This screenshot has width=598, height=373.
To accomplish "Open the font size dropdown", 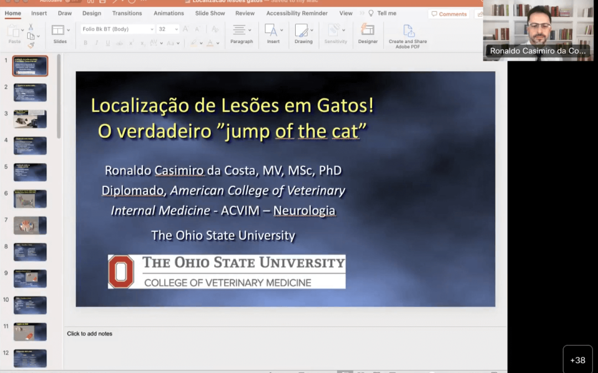I will click(176, 29).
